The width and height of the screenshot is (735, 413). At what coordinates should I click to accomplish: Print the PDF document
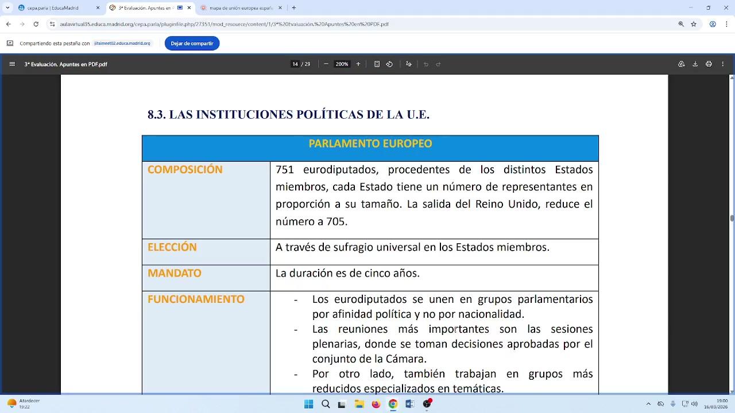point(709,64)
